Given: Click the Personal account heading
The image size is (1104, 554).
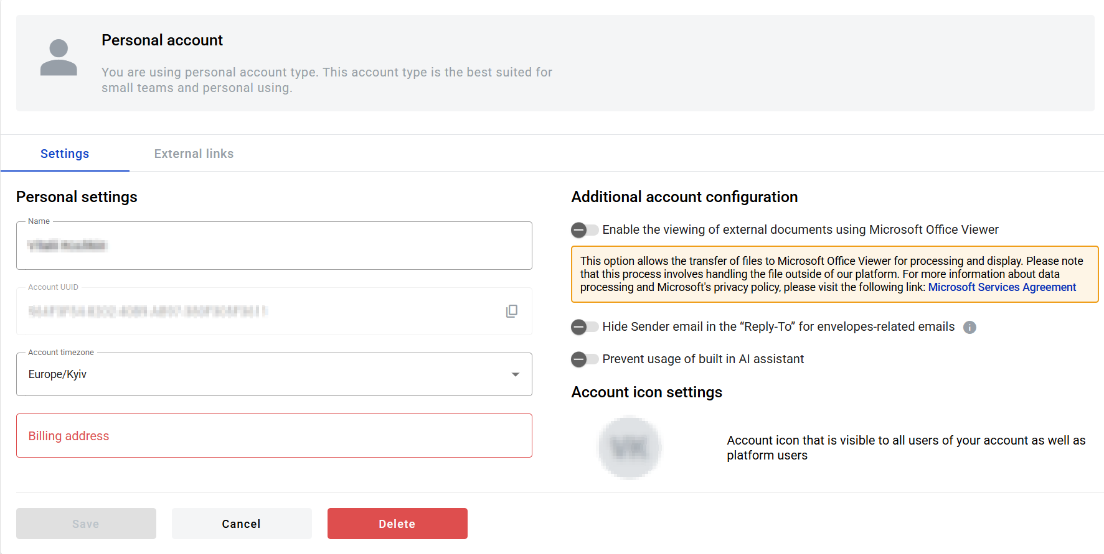Looking at the screenshot, I should click(162, 40).
